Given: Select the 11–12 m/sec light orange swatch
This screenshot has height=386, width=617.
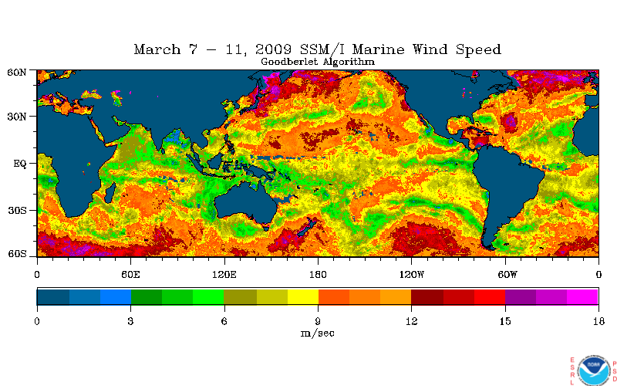Looking at the screenshot, I should click(x=396, y=296).
